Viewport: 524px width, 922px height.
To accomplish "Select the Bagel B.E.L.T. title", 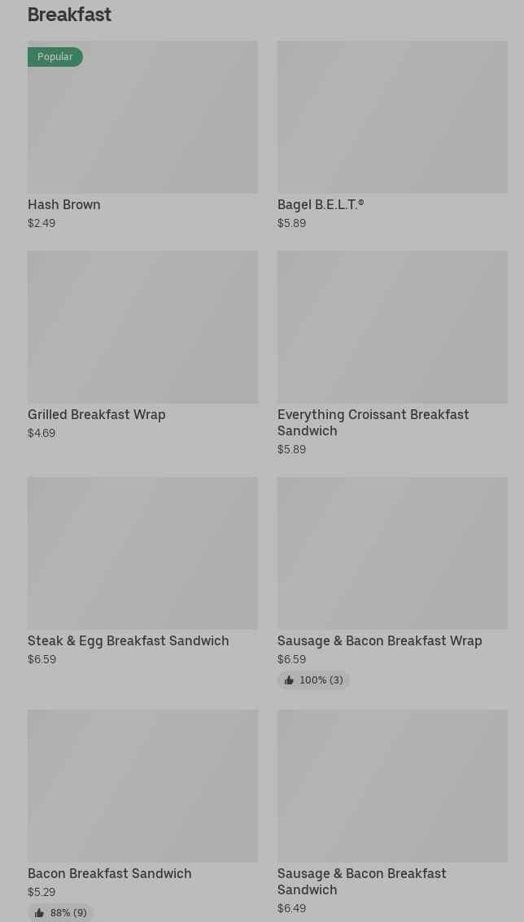I will (321, 204).
